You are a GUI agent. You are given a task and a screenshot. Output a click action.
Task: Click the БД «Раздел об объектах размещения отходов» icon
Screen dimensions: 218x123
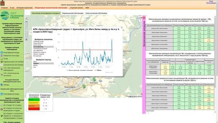point(2,109)
